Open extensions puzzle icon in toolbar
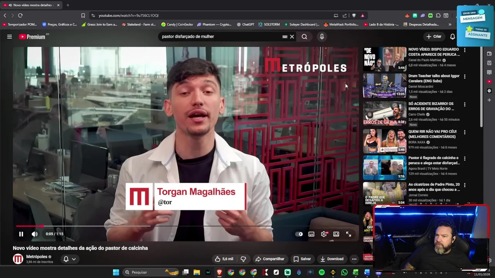This screenshot has width=495, height=278. click(x=438, y=15)
